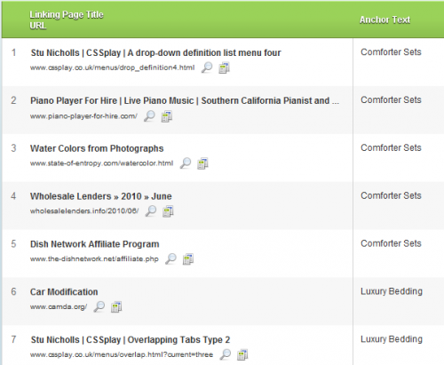Click URL www.state-of-entropy.com/watercolor.html
444x365 pixels.
pyautogui.click(x=101, y=163)
